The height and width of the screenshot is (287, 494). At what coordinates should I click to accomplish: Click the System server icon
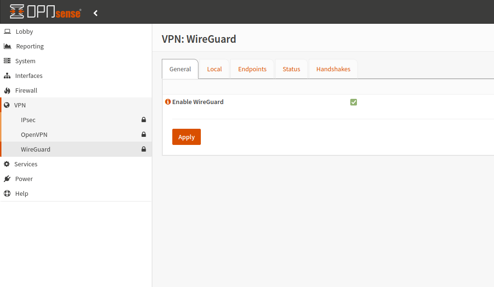tap(7, 61)
